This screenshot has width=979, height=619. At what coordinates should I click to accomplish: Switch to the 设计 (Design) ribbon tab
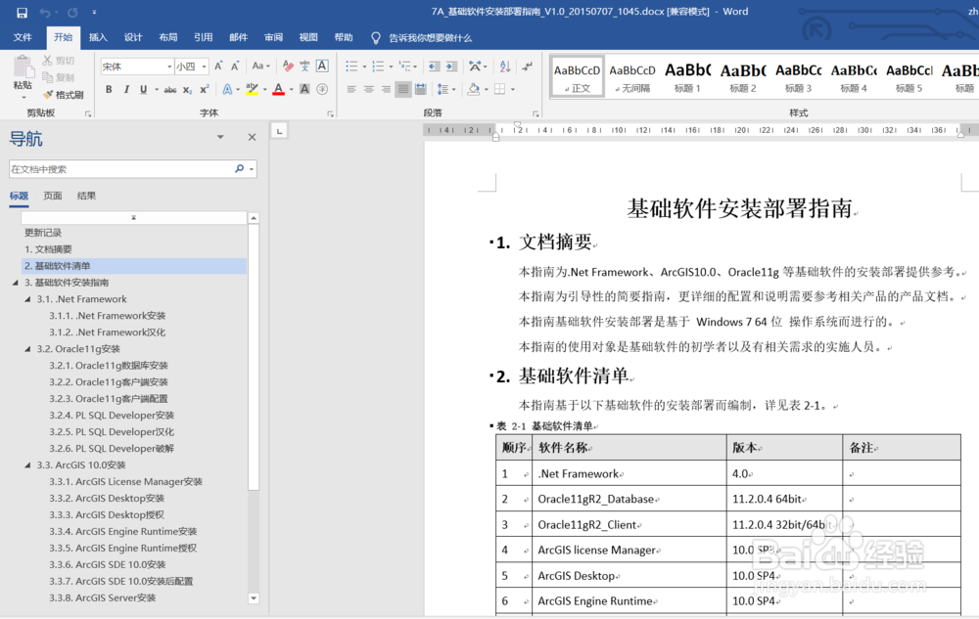click(133, 37)
